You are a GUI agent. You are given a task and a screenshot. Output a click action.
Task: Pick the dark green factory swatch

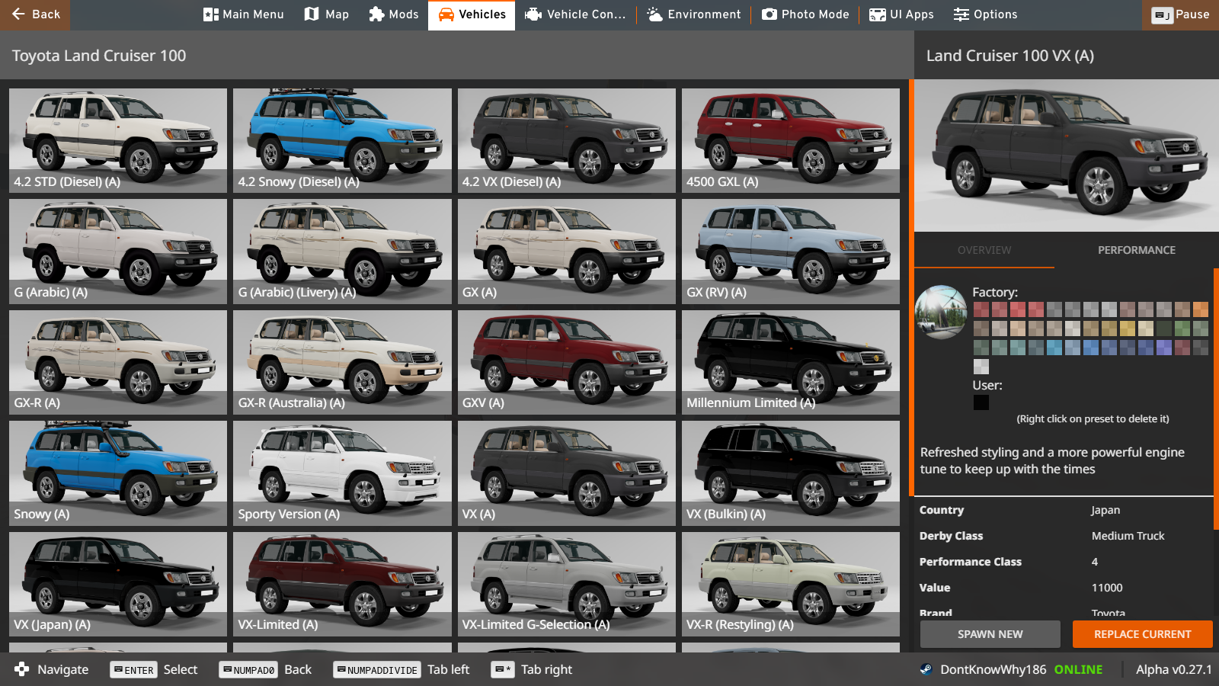(x=1163, y=329)
